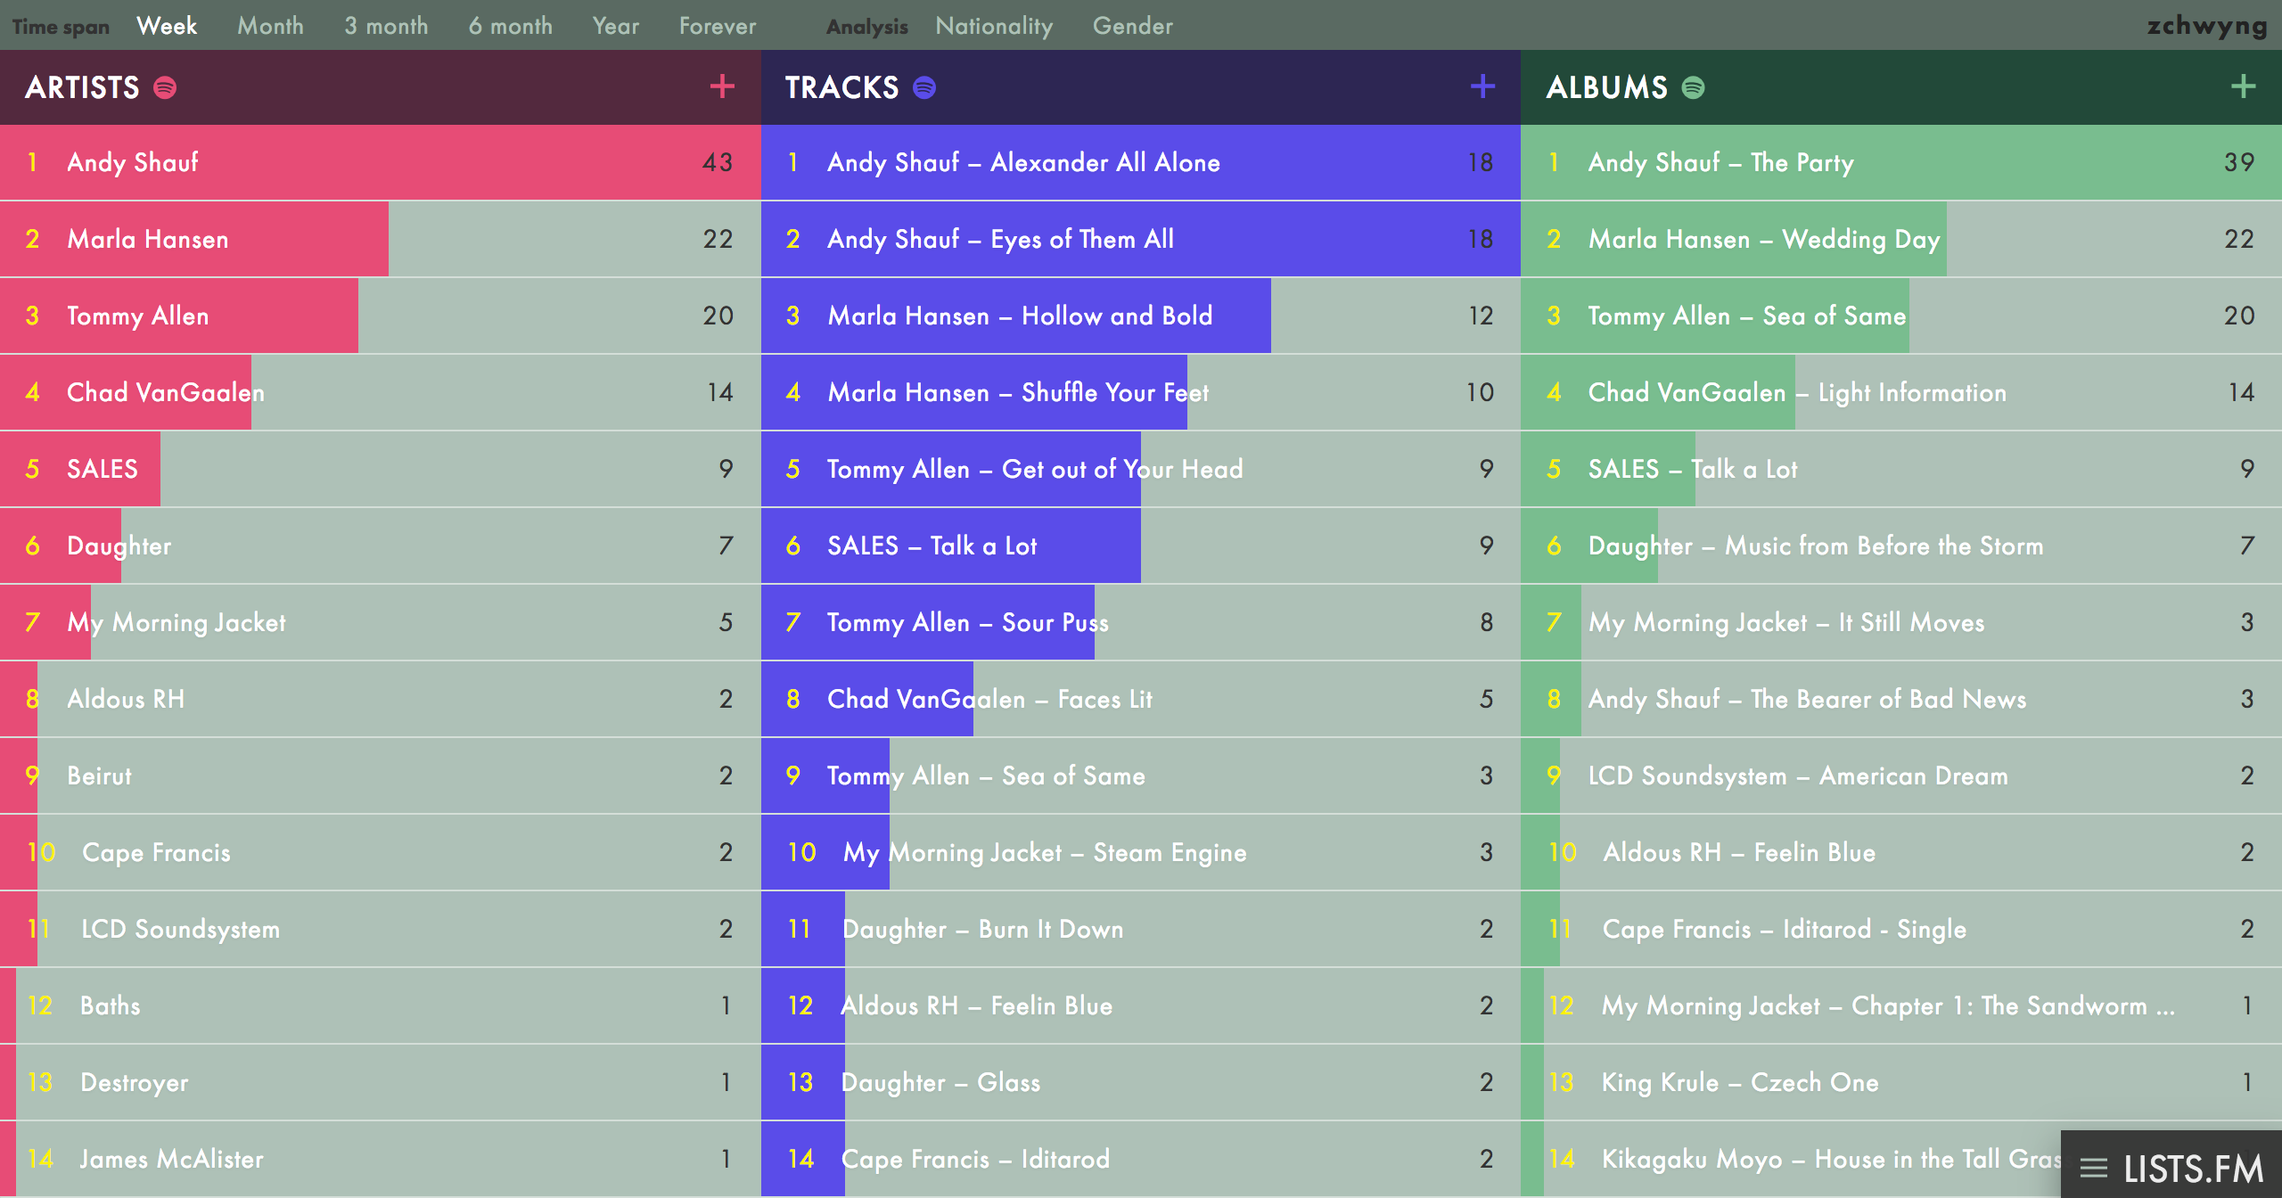Open the track SALES – Talk a Lot
The width and height of the screenshot is (2282, 1198).
(932, 546)
